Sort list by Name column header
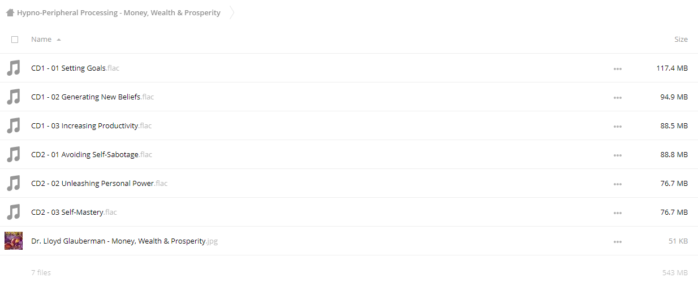 [x=41, y=40]
